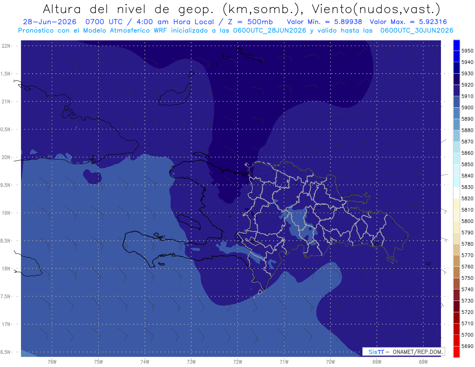Click the '5920' color scale value
Viewport: 475px width, 367px height.
(x=467, y=85)
